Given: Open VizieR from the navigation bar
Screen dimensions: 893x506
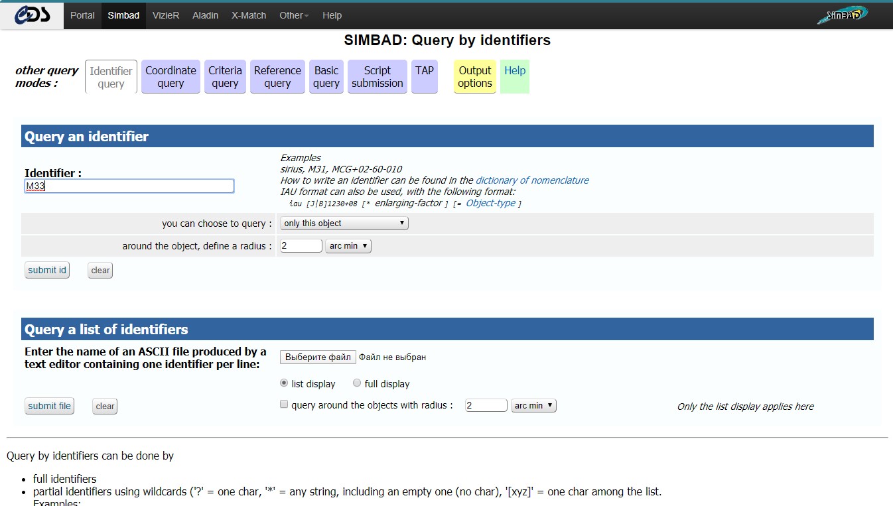Looking at the screenshot, I should point(166,15).
